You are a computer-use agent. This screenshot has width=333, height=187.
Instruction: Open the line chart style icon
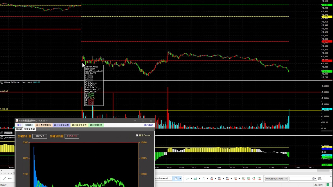[188, 179]
